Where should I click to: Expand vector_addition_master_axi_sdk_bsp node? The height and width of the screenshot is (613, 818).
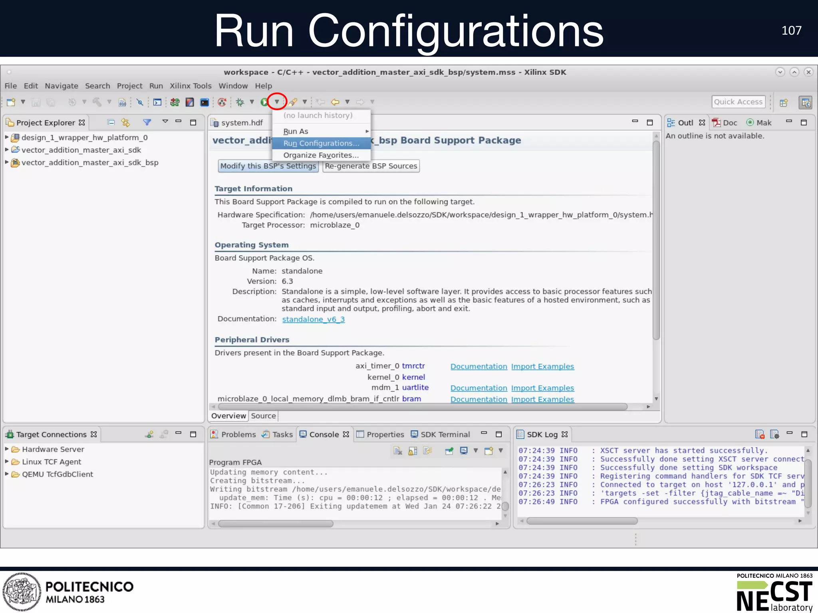7,162
